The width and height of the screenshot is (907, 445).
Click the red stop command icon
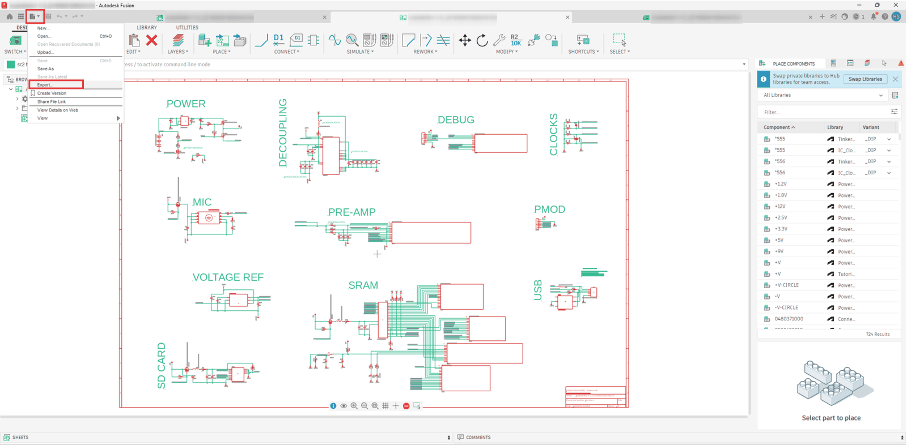point(406,406)
